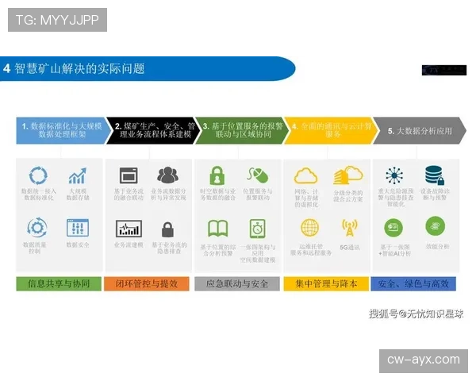Click the label 效能分析

click(x=437, y=246)
